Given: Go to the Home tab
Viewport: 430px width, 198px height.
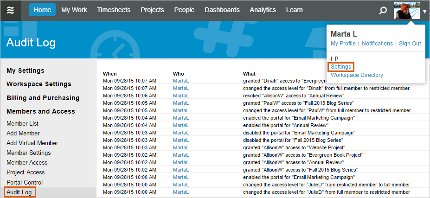Looking at the screenshot, I should 42,10.
